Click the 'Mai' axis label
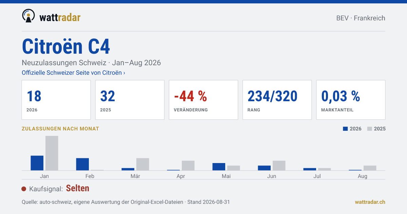Image resolution: width=407 pixels, height=214 pixels. click(226, 176)
